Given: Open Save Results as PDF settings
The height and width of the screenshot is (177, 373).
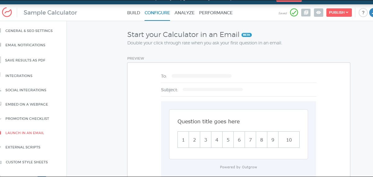Looking at the screenshot, I should [25, 60].
